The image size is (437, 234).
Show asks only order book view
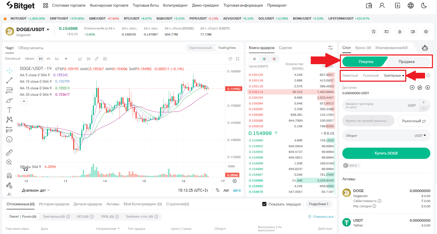tap(274, 59)
